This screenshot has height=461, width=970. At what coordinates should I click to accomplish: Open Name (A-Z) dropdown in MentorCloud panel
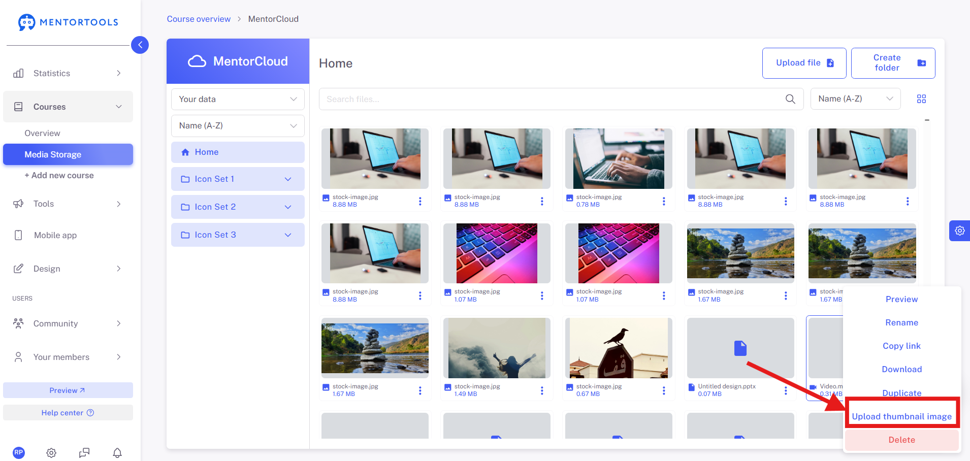coord(238,126)
